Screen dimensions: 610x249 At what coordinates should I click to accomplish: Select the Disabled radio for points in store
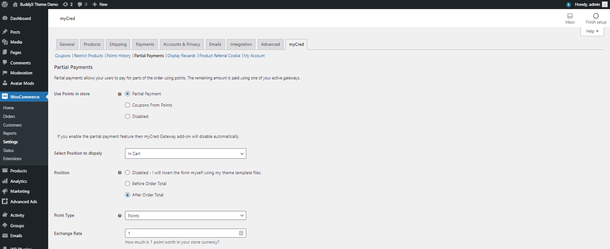click(128, 116)
